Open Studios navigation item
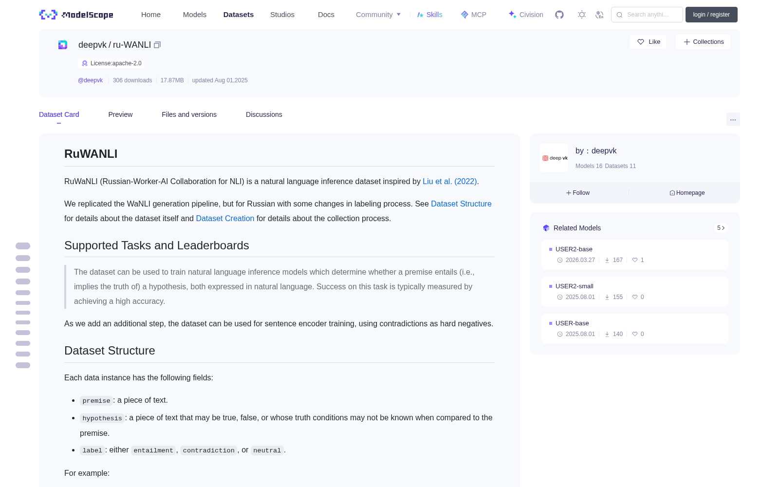The image size is (779, 487). click(282, 15)
